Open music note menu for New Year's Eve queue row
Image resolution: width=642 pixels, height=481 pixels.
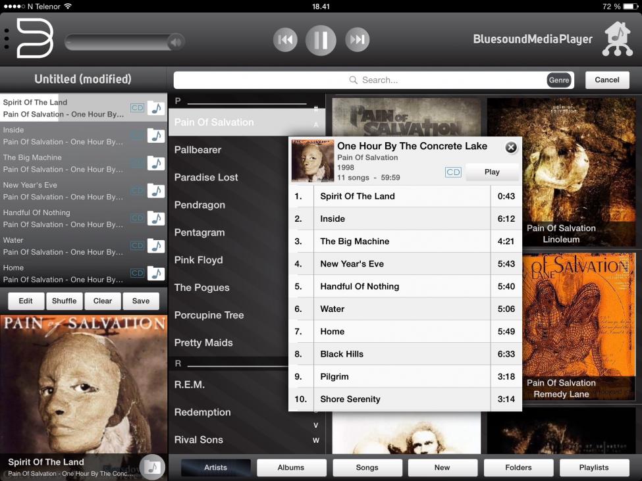(156, 191)
